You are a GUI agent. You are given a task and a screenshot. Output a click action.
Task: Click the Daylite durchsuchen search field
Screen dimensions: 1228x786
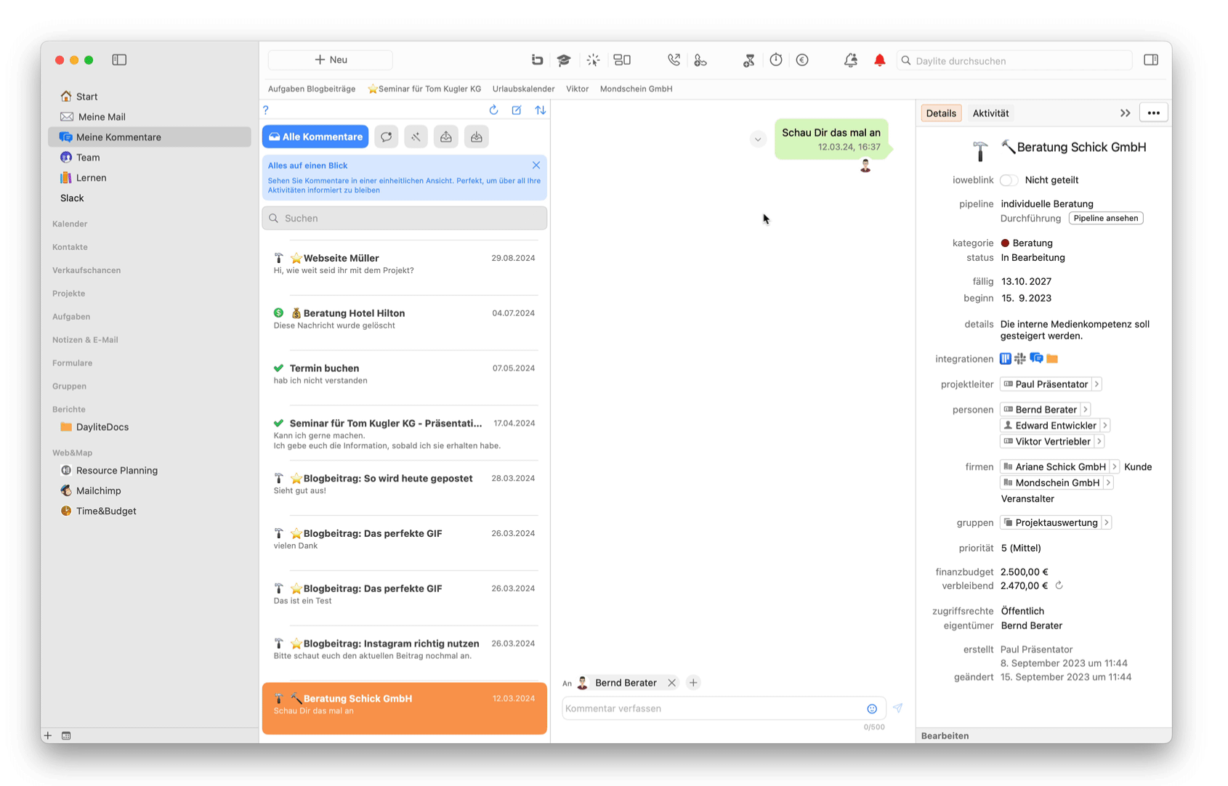click(x=1014, y=60)
